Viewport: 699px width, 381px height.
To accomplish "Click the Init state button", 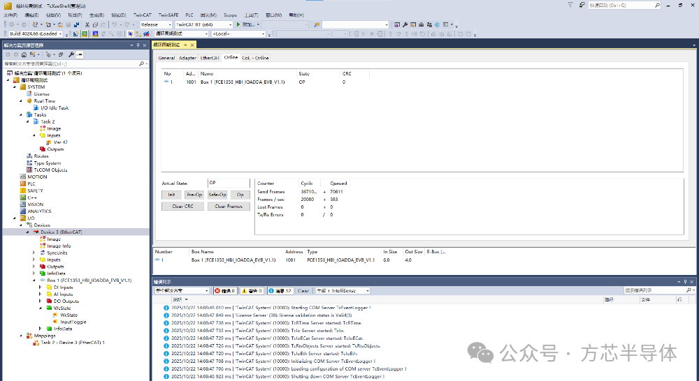I will pos(172,195).
